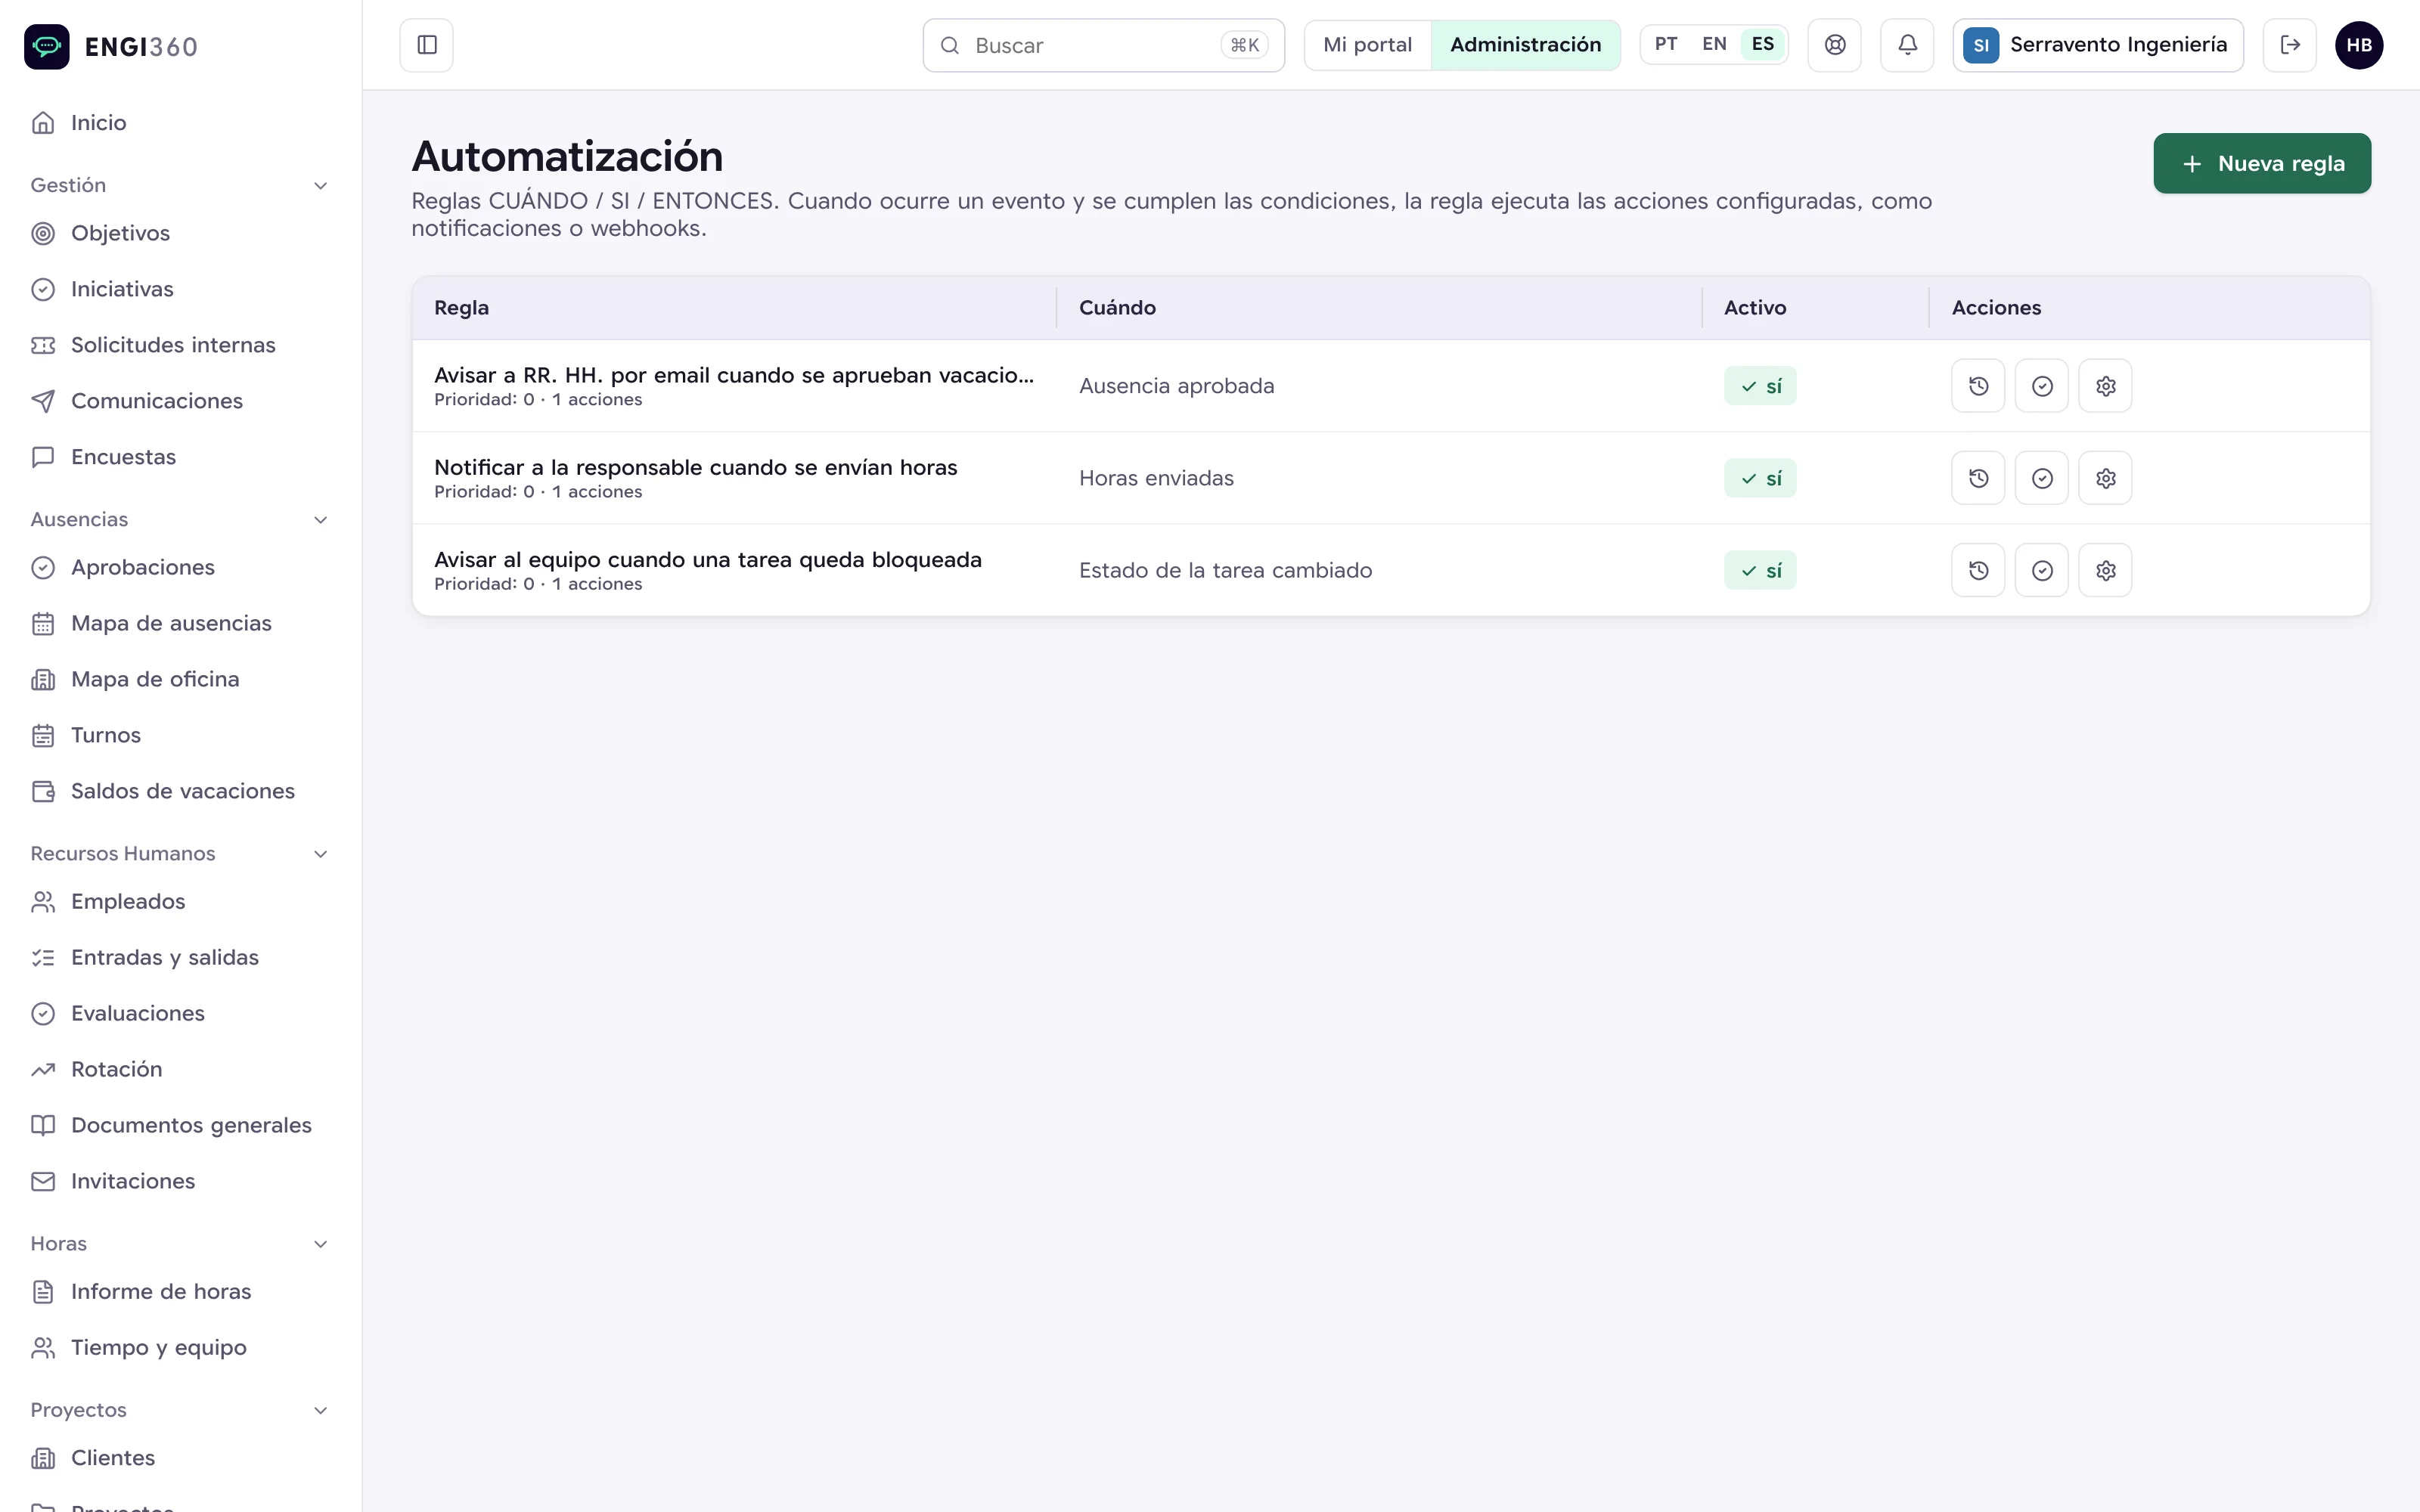Screen dimensions: 2420x1512
Task: Open settings gear for the RR. HH. rule
Action: (x=2105, y=386)
